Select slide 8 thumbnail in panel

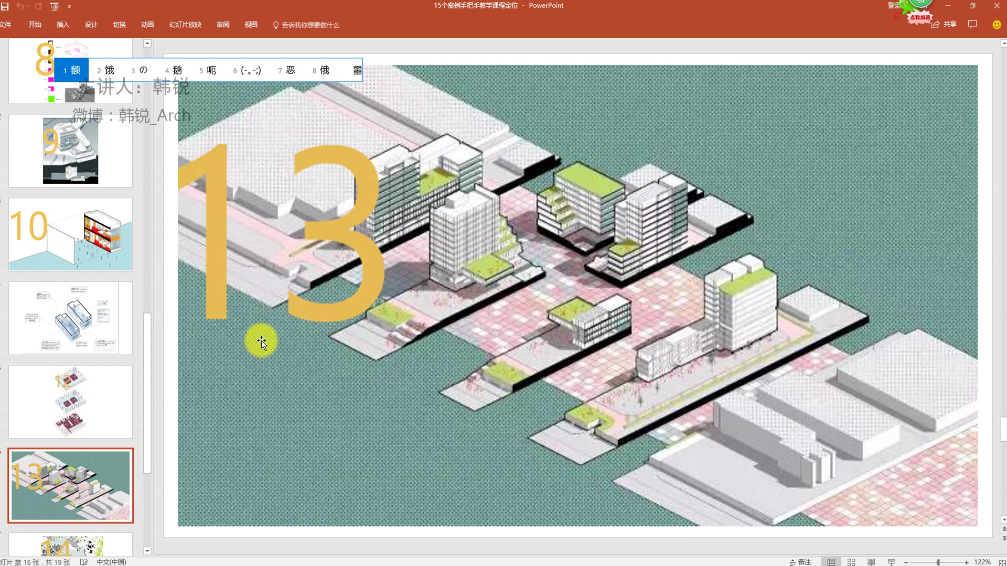(x=70, y=71)
